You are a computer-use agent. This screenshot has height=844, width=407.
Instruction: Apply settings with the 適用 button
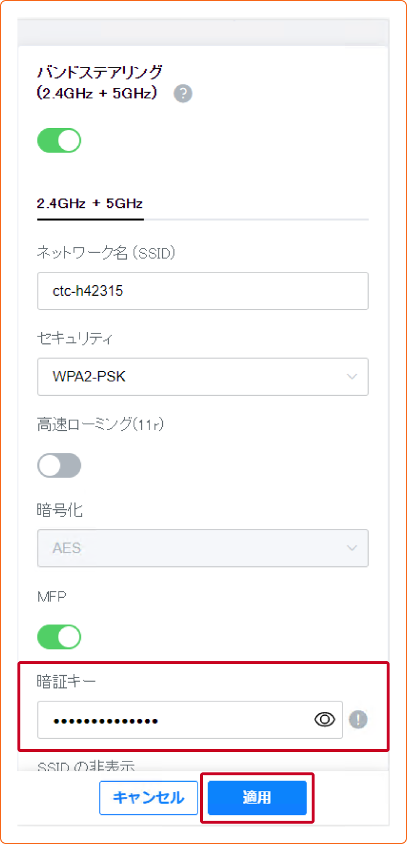257,797
